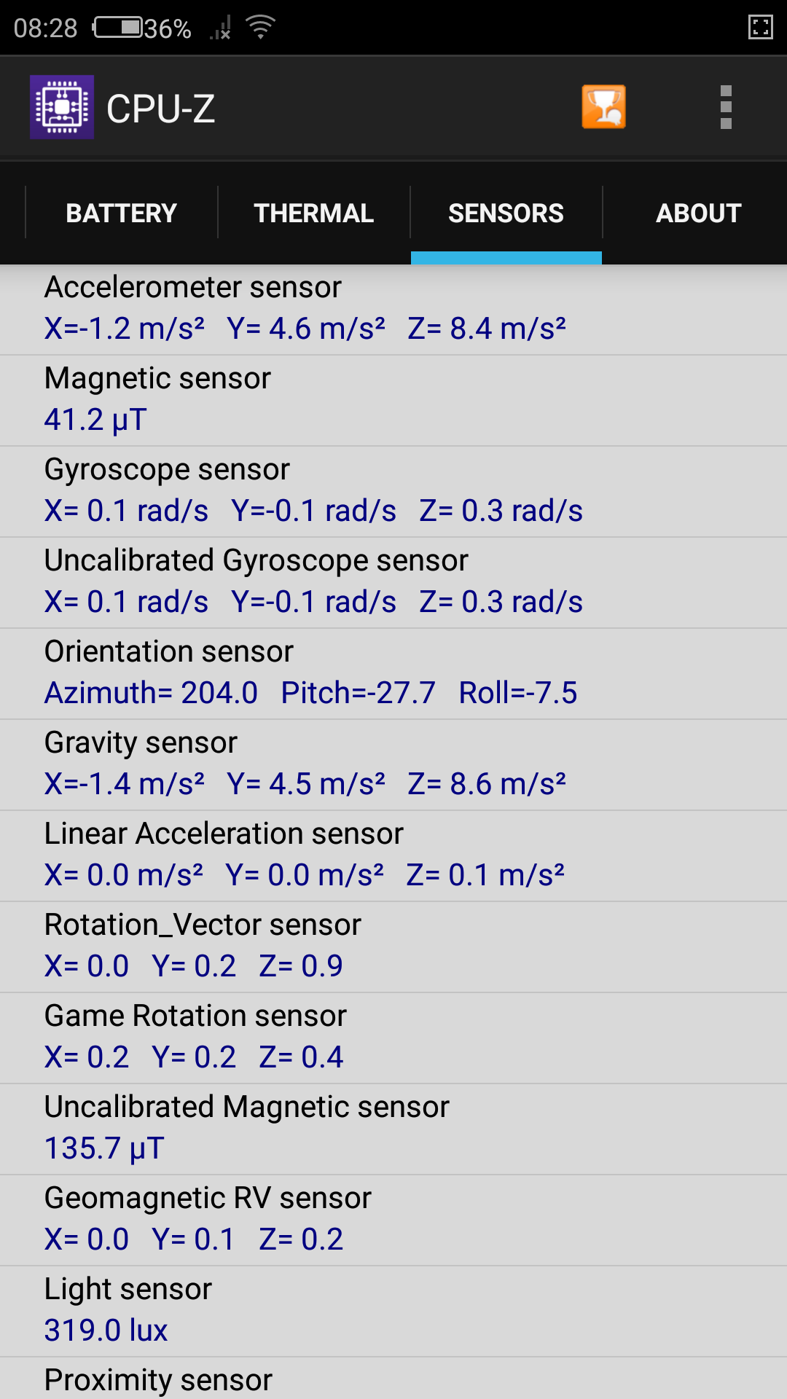
Task: Open the About tab
Action: click(698, 213)
